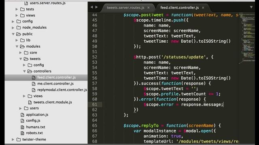
Task: Click the tweets open-folder icon
Action: point(26,59)
